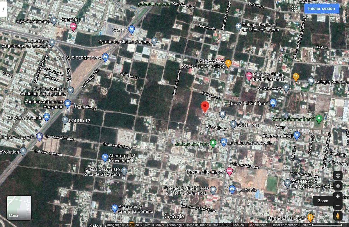The height and width of the screenshot is (227, 349).
Task: Click the red dropped location marker
Action: coord(205,107)
